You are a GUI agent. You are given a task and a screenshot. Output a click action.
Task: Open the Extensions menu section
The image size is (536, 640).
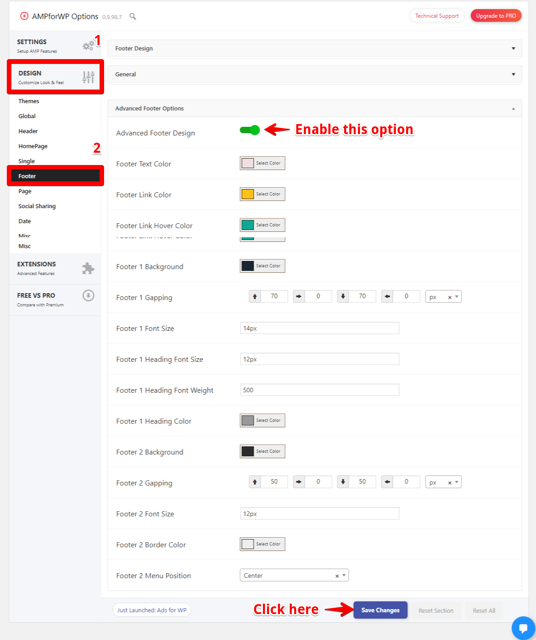click(x=55, y=268)
